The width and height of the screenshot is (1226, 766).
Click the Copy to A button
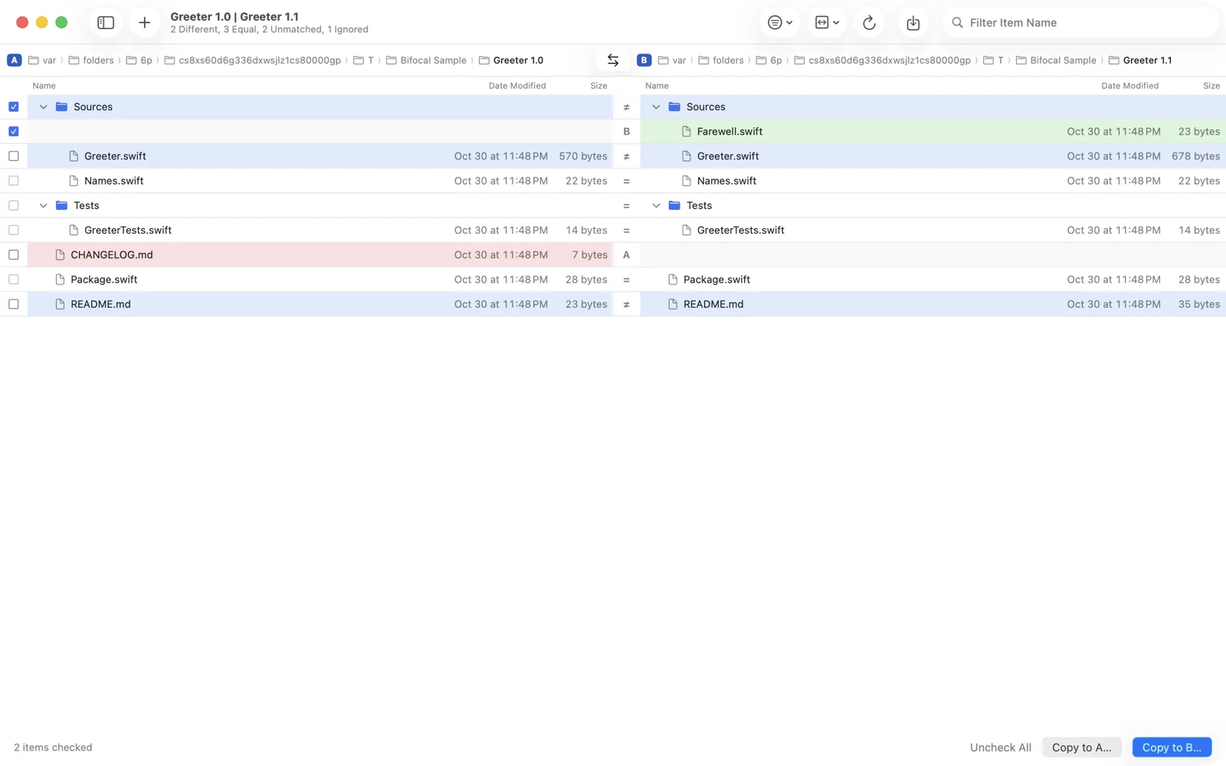pyautogui.click(x=1081, y=748)
